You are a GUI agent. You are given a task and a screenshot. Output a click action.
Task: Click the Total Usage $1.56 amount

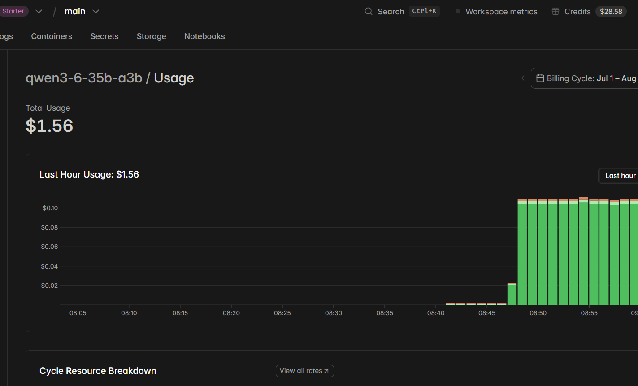coord(49,126)
